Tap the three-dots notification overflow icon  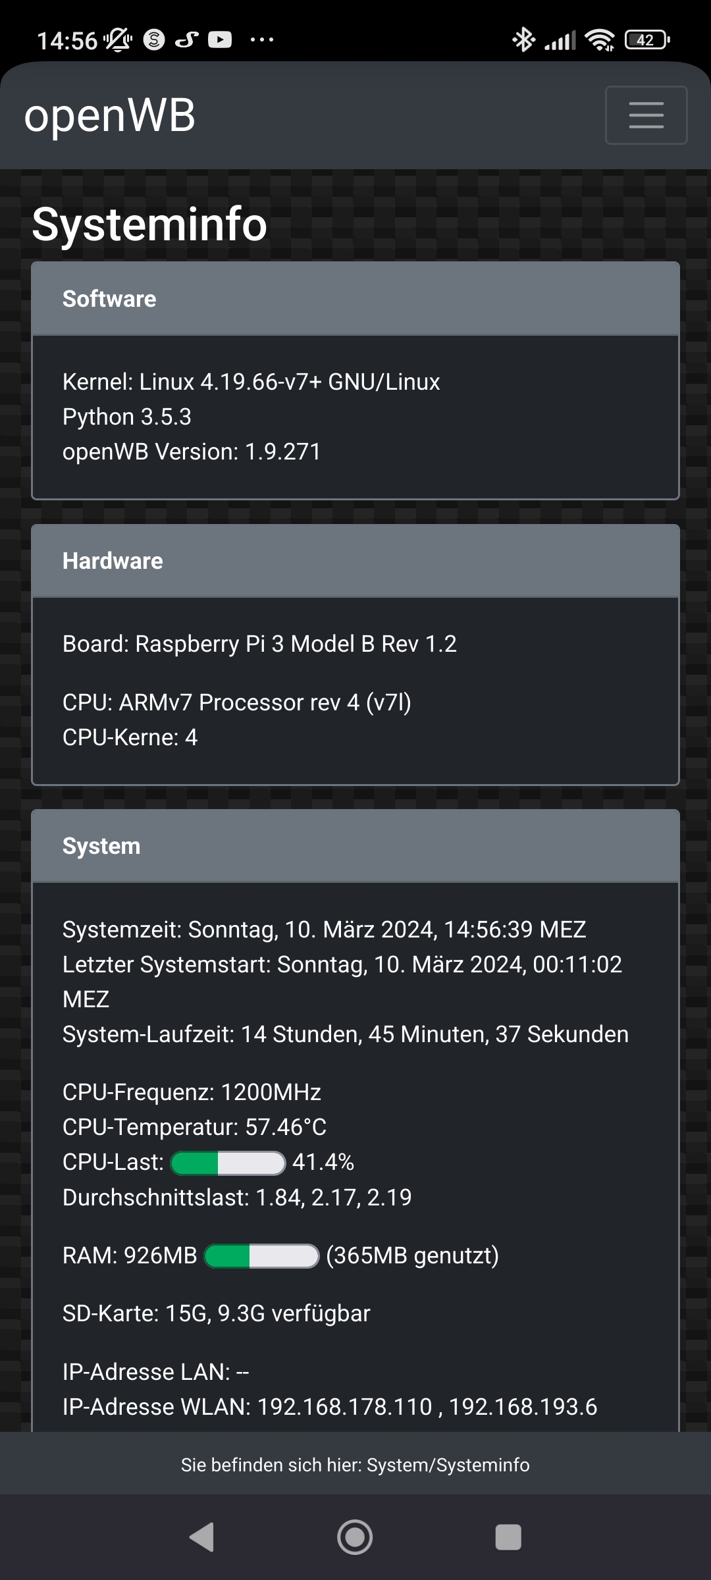pyautogui.click(x=262, y=40)
